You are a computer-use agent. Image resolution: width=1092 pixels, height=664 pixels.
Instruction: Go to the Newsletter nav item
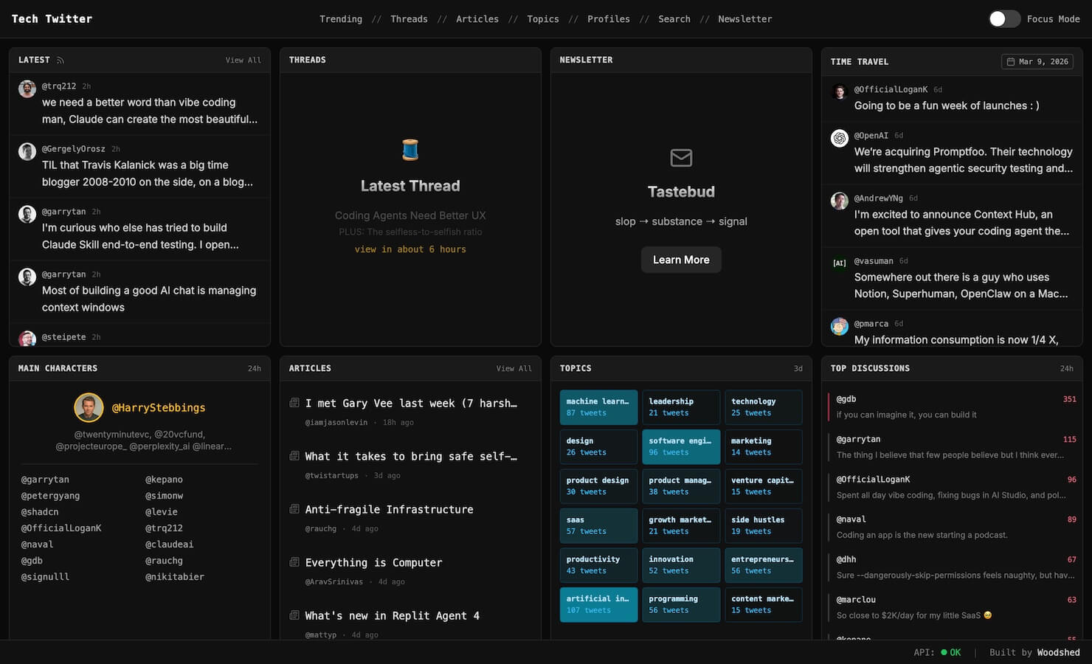(744, 19)
